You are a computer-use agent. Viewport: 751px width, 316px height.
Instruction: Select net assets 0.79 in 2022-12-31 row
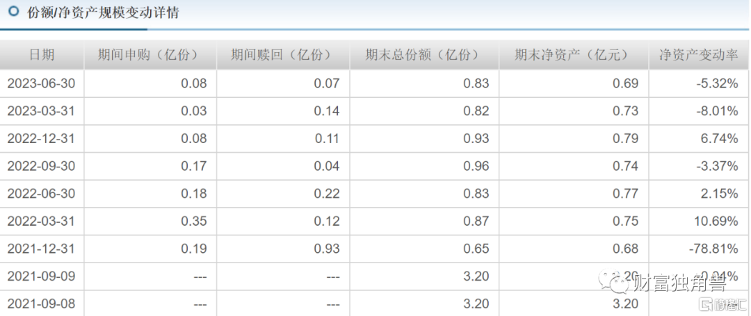coord(625,139)
